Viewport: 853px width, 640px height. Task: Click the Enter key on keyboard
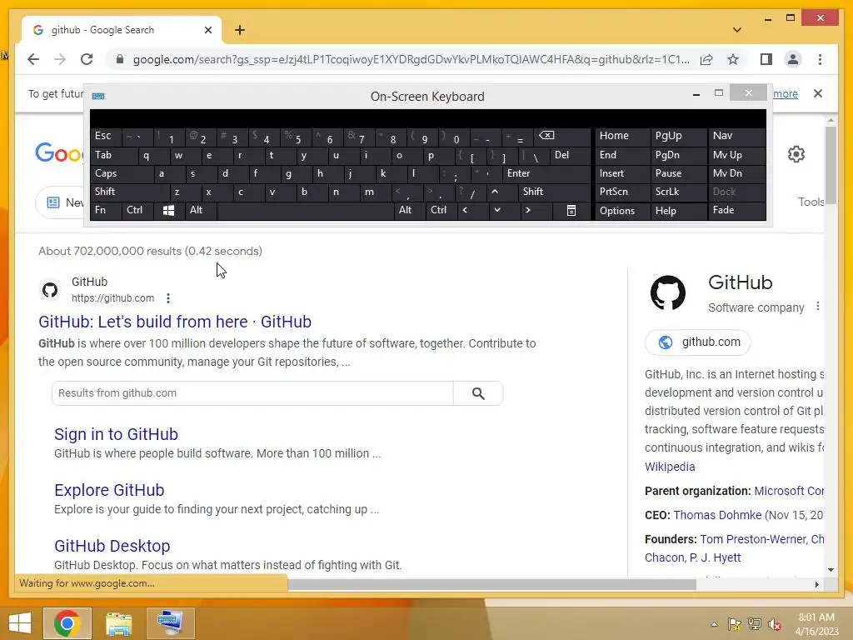[546, 173]
